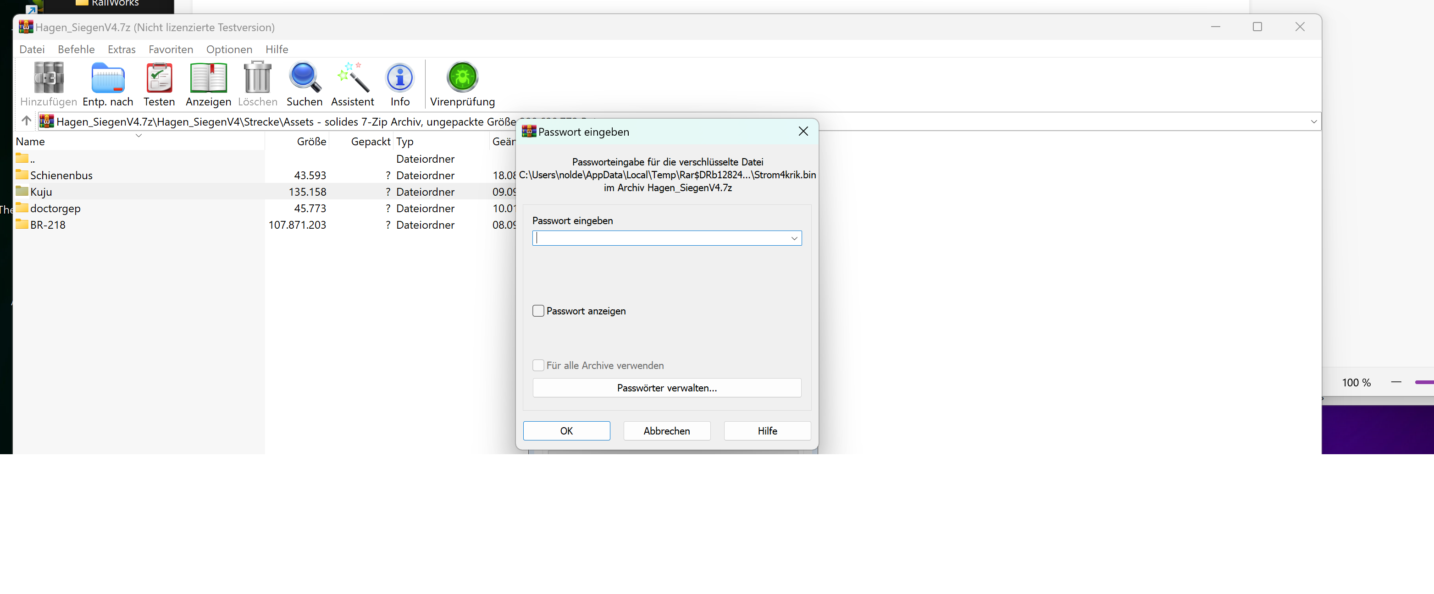Open the Befehle menu
The width and height of the screenshot is (1434, 594).
(76, 49)
